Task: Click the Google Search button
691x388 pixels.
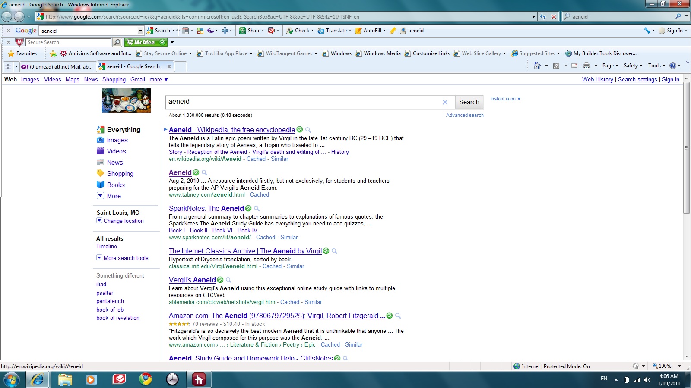Action: (x=469, y=102)
